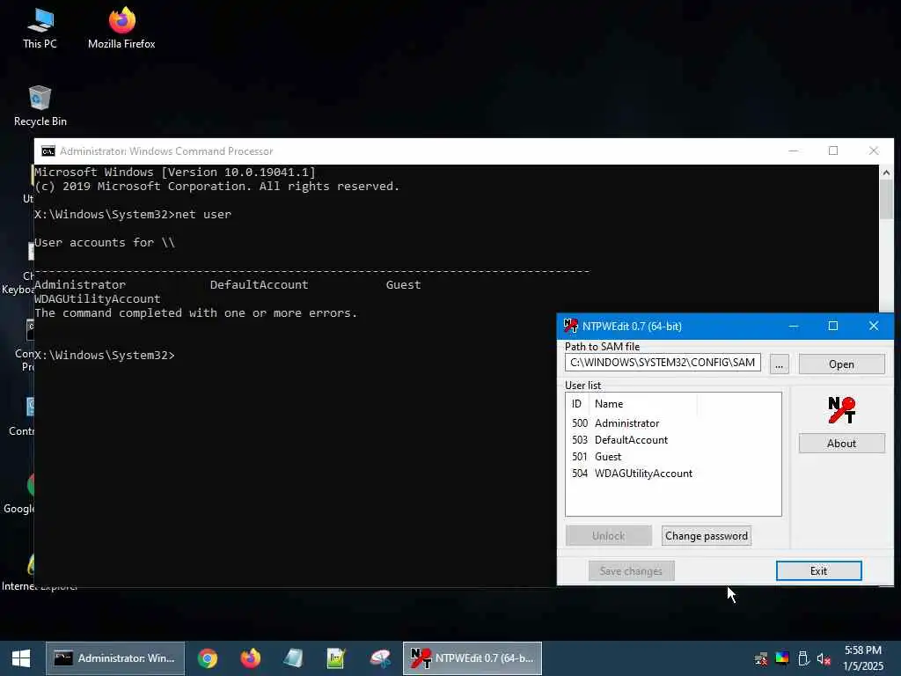This screenshot has height=676, width=901.
Task: Click the command prompt line X:\Windows\System32>
Action: [104, 356]
